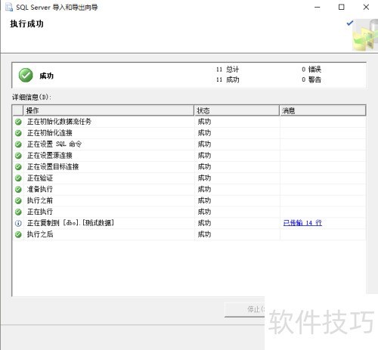Click the green icon beside 正在设置源连接

[x=18, y=156]
